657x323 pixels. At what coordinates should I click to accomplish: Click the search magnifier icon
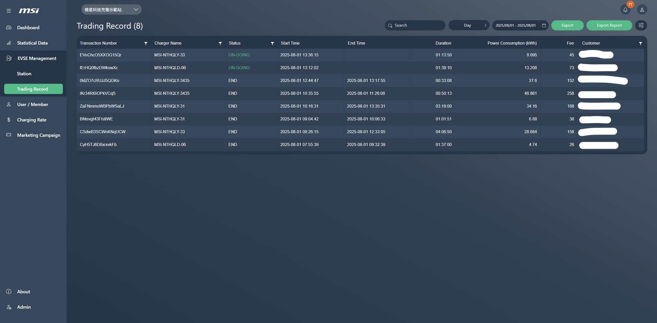click(x=390, y=26)
